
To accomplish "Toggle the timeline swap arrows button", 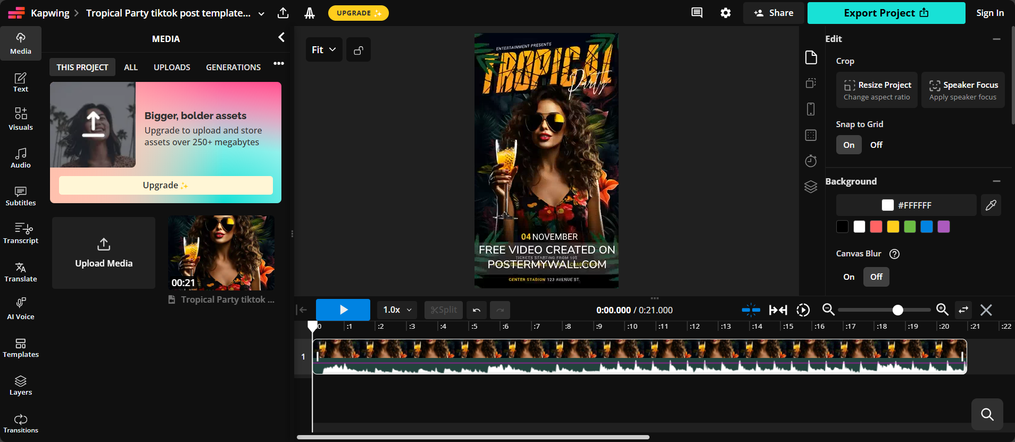I will click(x=963, y=310).
